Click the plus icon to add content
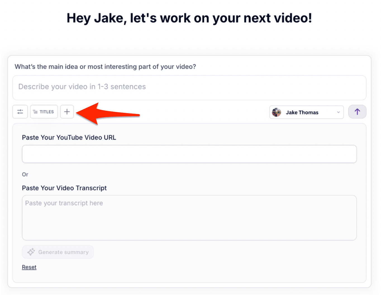The width and height of the screenshot is (381, 296). pos(67,111)
